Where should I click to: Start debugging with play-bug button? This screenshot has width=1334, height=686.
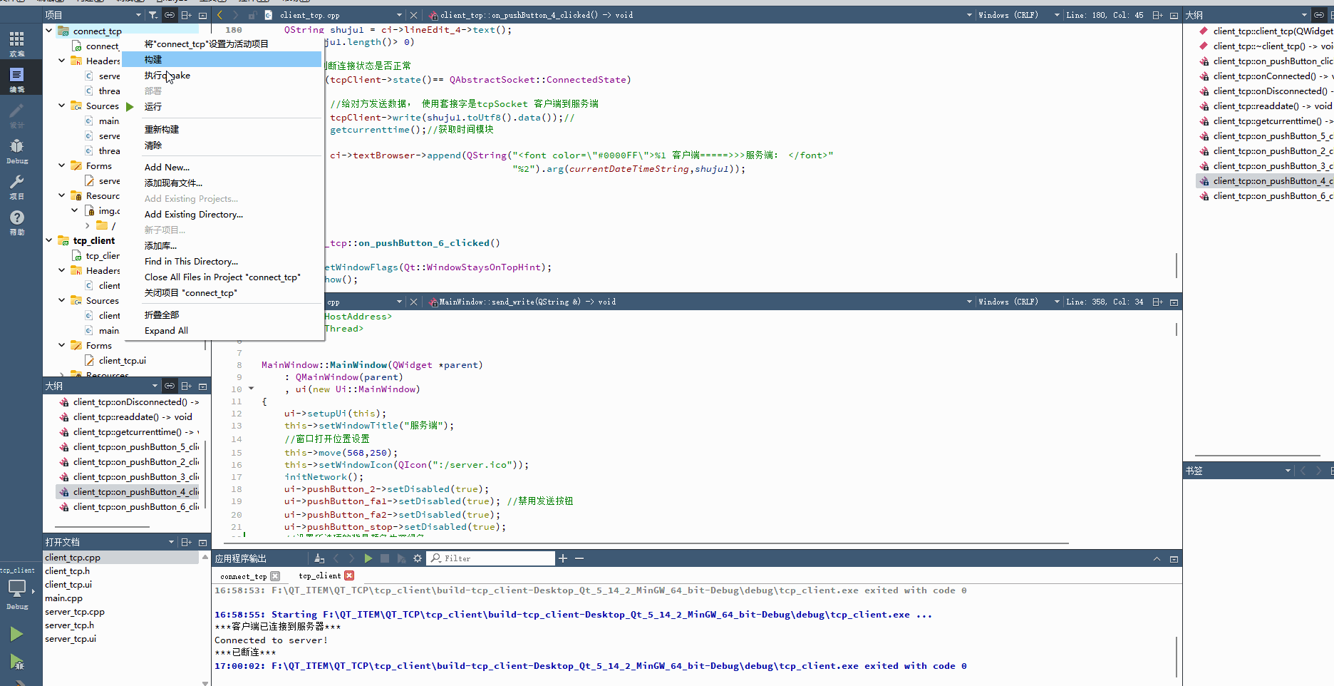point(16,662)
